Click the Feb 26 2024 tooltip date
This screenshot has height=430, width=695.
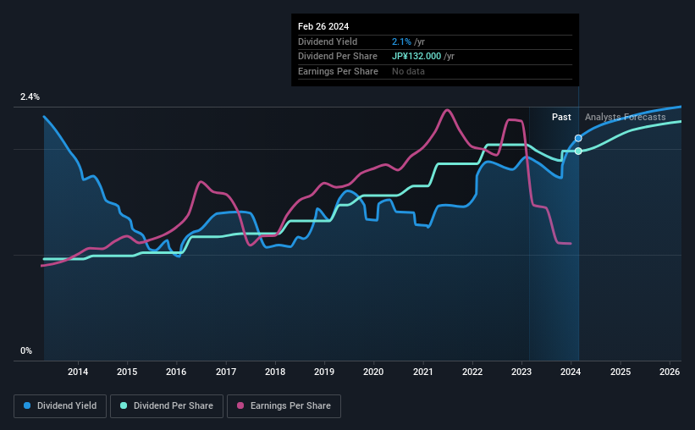click(323, 26)
